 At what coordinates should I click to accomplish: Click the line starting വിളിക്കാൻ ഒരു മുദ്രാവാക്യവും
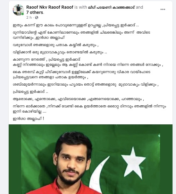pos(60,52)
